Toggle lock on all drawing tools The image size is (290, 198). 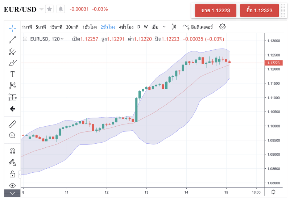click(x=12, y=174)
